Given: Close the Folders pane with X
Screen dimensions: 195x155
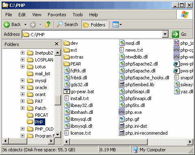Looking at the screenshot, I should tap(57, 44).
